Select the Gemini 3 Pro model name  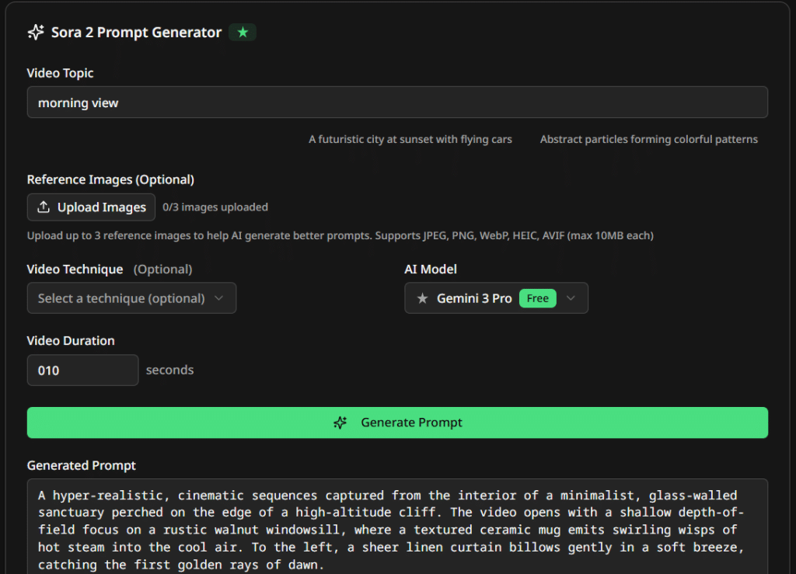(474, 298)
